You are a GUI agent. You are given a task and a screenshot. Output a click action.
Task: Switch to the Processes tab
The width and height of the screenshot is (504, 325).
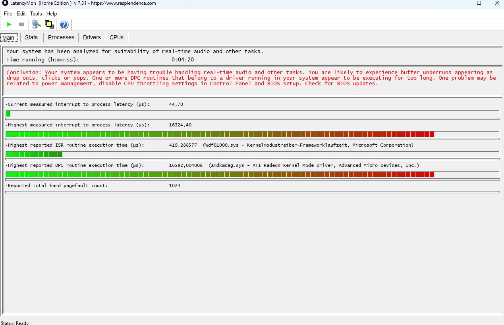(x=61, y=37)
